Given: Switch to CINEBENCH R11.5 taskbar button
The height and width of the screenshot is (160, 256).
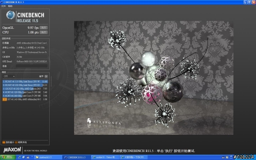Looking at the screenshot, I should point(77,157).
